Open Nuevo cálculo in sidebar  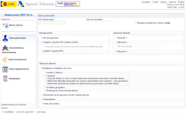(16, 25)
